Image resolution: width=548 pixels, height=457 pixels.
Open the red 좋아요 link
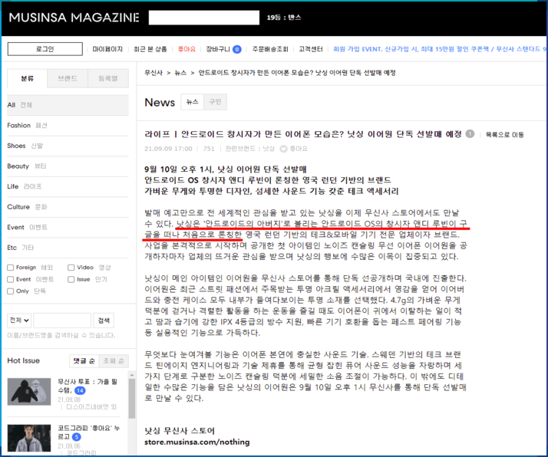point(187,49)
